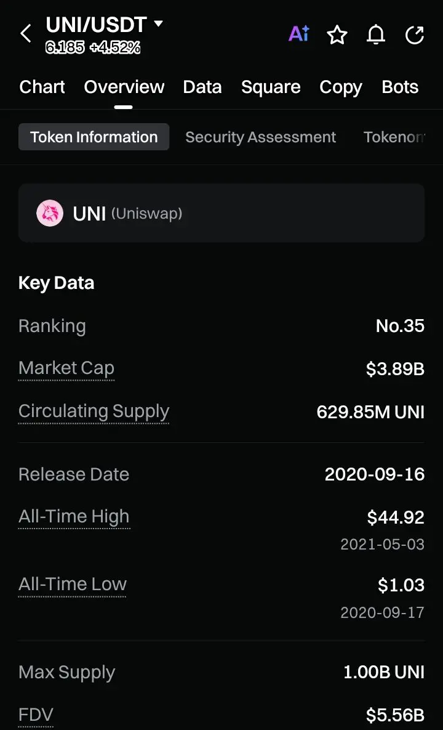Set a price alert with bell icon

point(376,35)
